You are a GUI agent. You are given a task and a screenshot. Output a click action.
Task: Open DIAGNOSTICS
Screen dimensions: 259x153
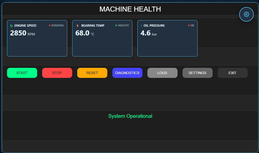pos(127,73)
